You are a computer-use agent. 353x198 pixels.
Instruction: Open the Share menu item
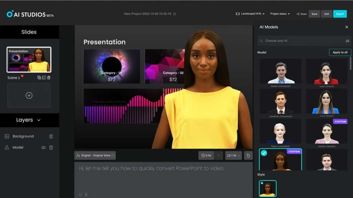301,14
